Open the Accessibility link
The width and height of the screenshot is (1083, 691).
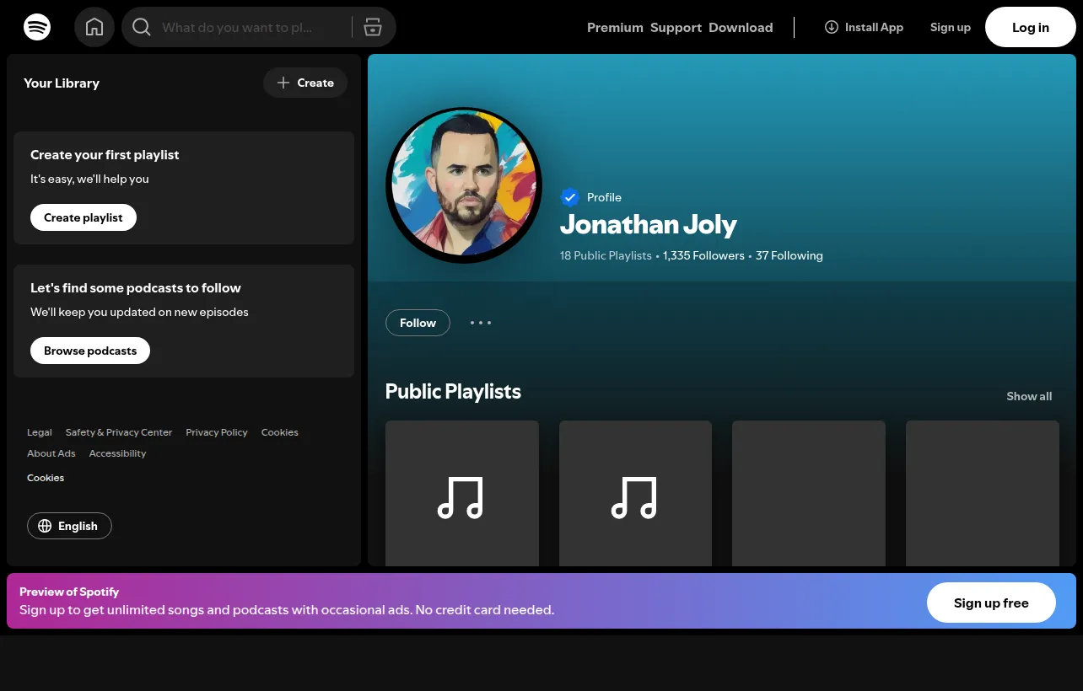click(x=117, y=453)
